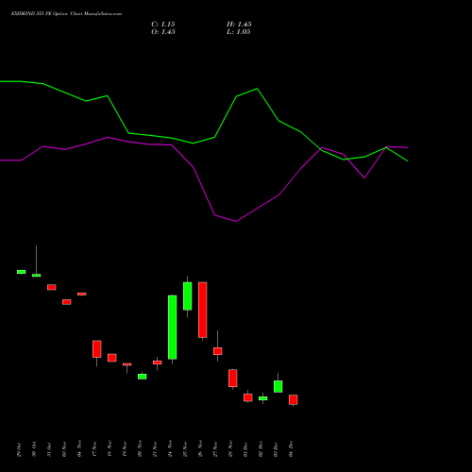Viewport: 472px width, 472px height.
Task: Click the high value H: 1.45
Action: [x=239, y=25]
